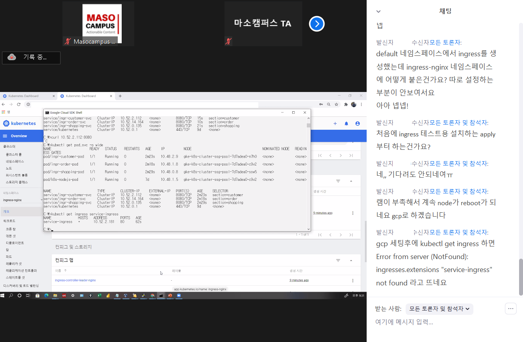Toggle the Overview hamburger menu
This screenshot has width=523, height=342.
click(x=5, y=136)
